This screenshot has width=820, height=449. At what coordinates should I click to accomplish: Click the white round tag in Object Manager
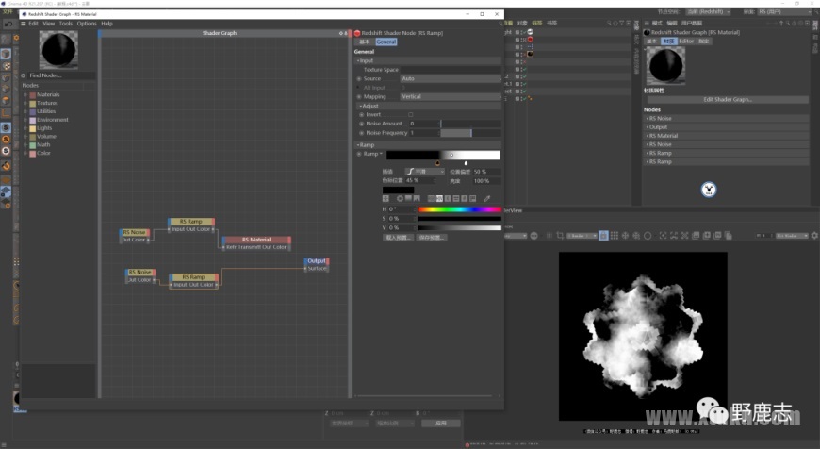point(530,32)
